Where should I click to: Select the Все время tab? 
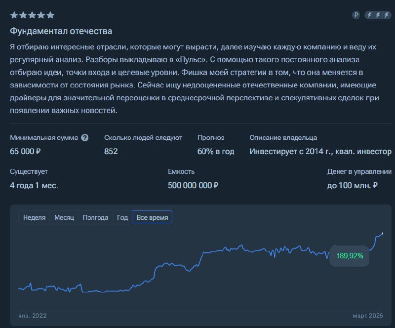tap(152, 217)
